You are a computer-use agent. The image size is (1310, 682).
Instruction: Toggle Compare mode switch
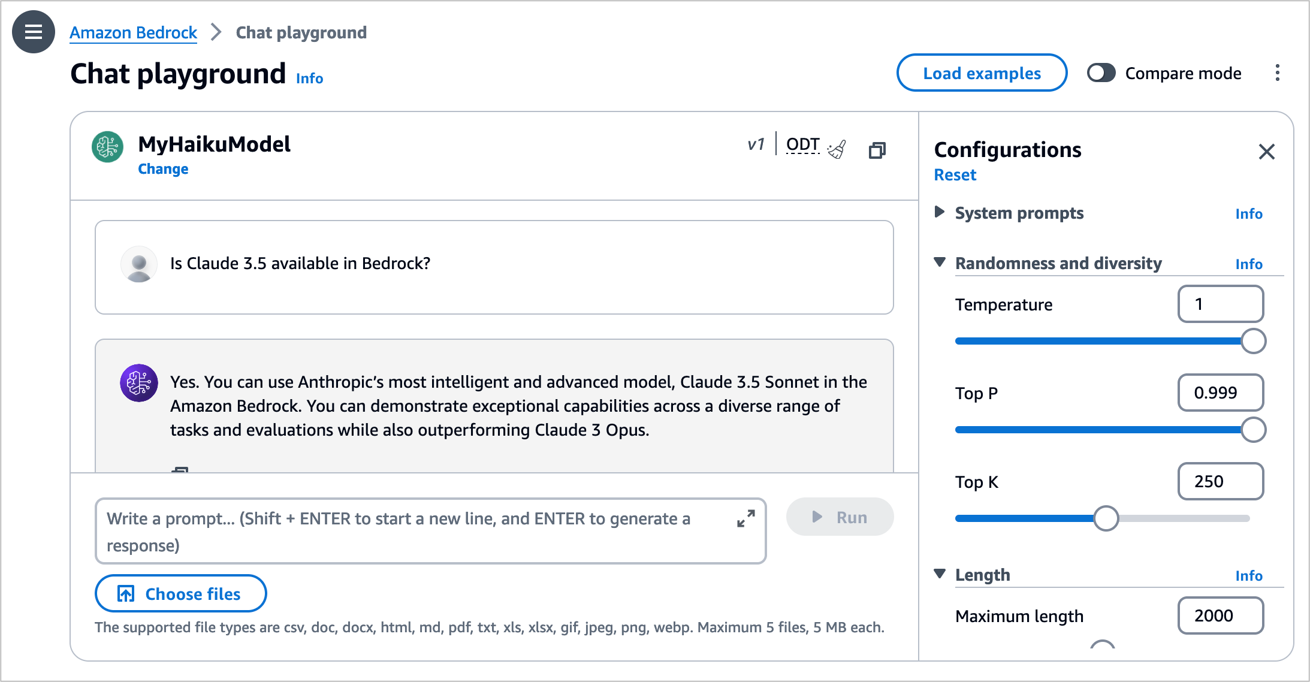pyautogui.click(x=1101, y=73)
